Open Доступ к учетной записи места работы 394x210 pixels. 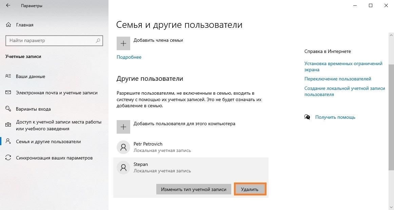pos(59,125)
